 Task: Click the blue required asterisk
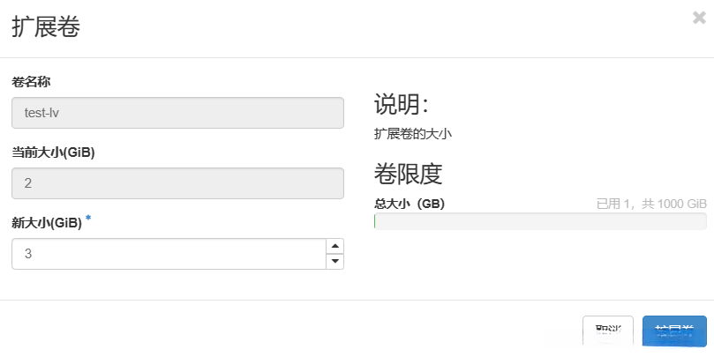coord(88,219)
